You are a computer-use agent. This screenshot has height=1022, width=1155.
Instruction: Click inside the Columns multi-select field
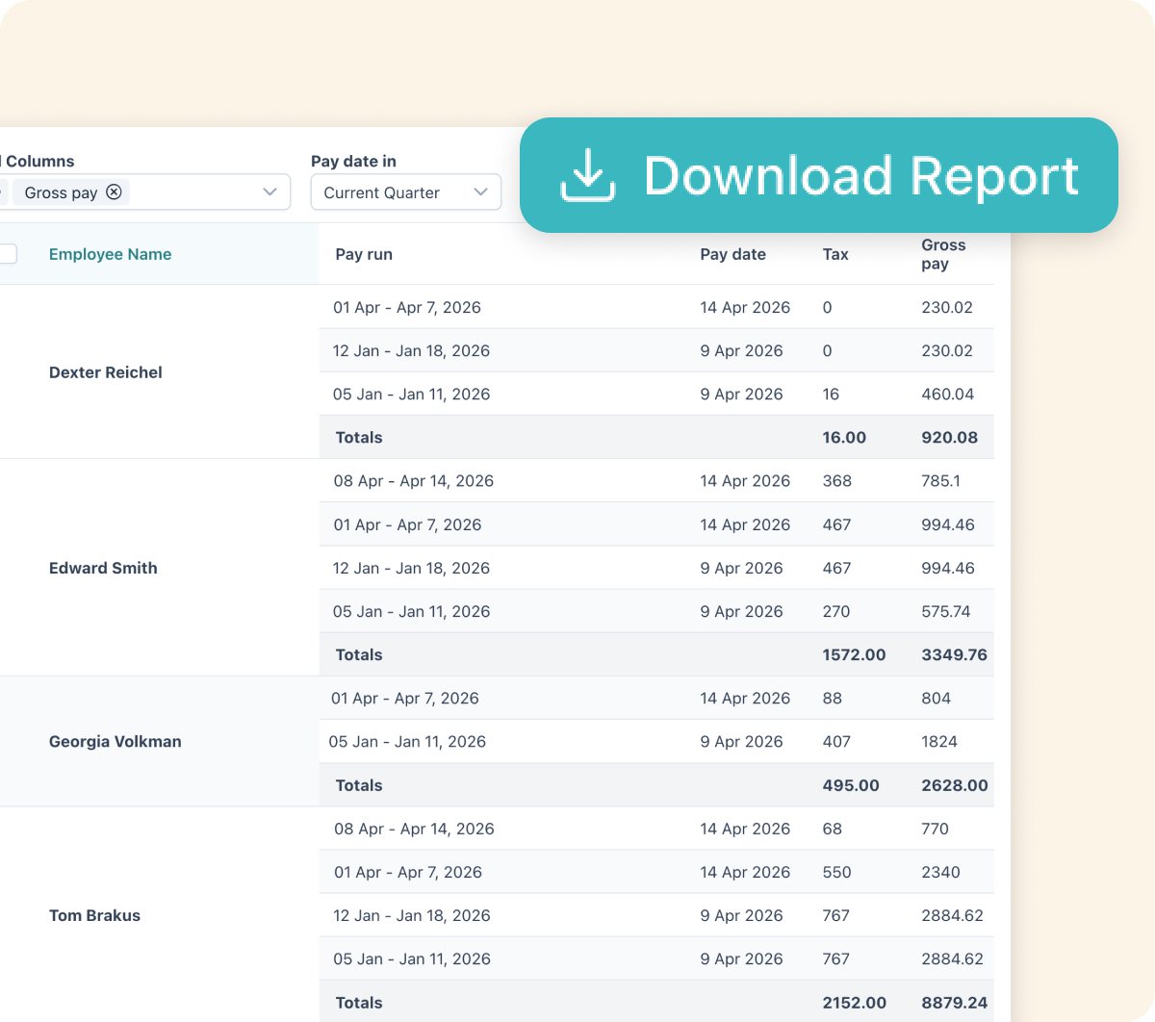pyautogui.click(x=192, y=192)
